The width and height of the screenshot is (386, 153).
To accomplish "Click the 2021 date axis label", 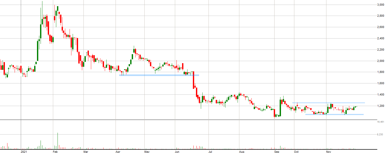I will 24,152.
